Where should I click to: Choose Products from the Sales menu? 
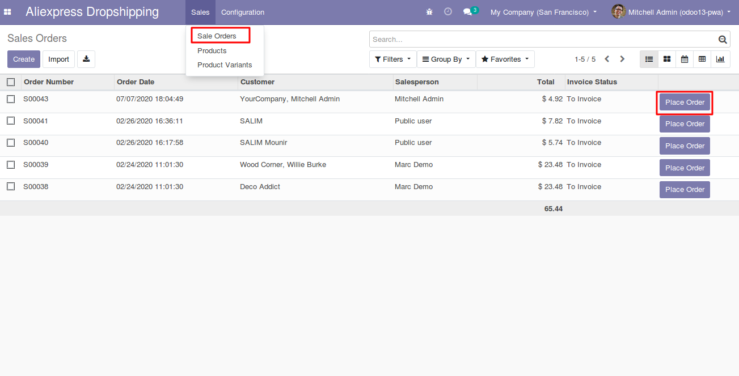point(212,50)
